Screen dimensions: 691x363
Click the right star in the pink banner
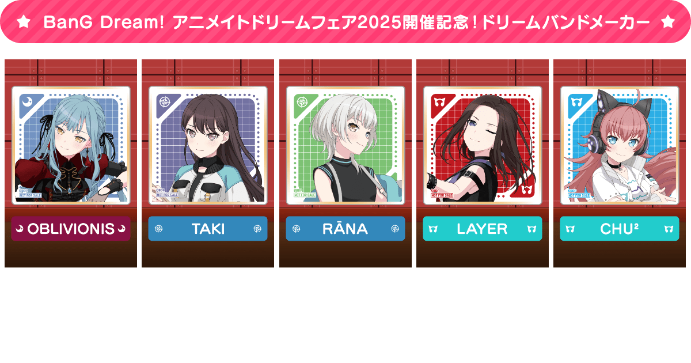tap(668, 21)
